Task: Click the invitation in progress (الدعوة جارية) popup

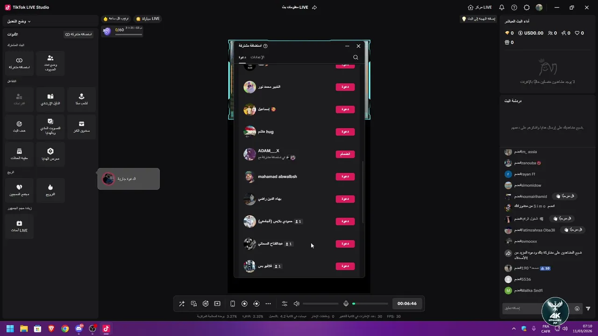Action: click(128, 179)
